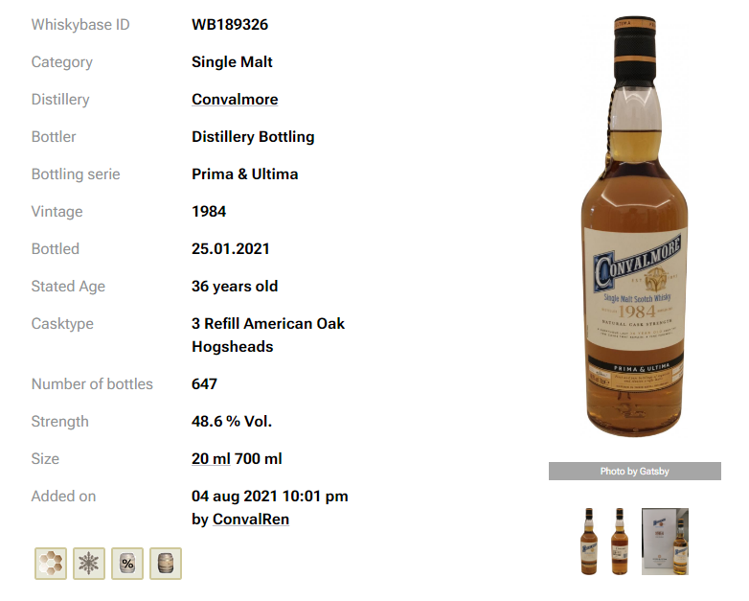Select the first bottle thumbnail
This screenshot has width=749, height=601.
589,542
